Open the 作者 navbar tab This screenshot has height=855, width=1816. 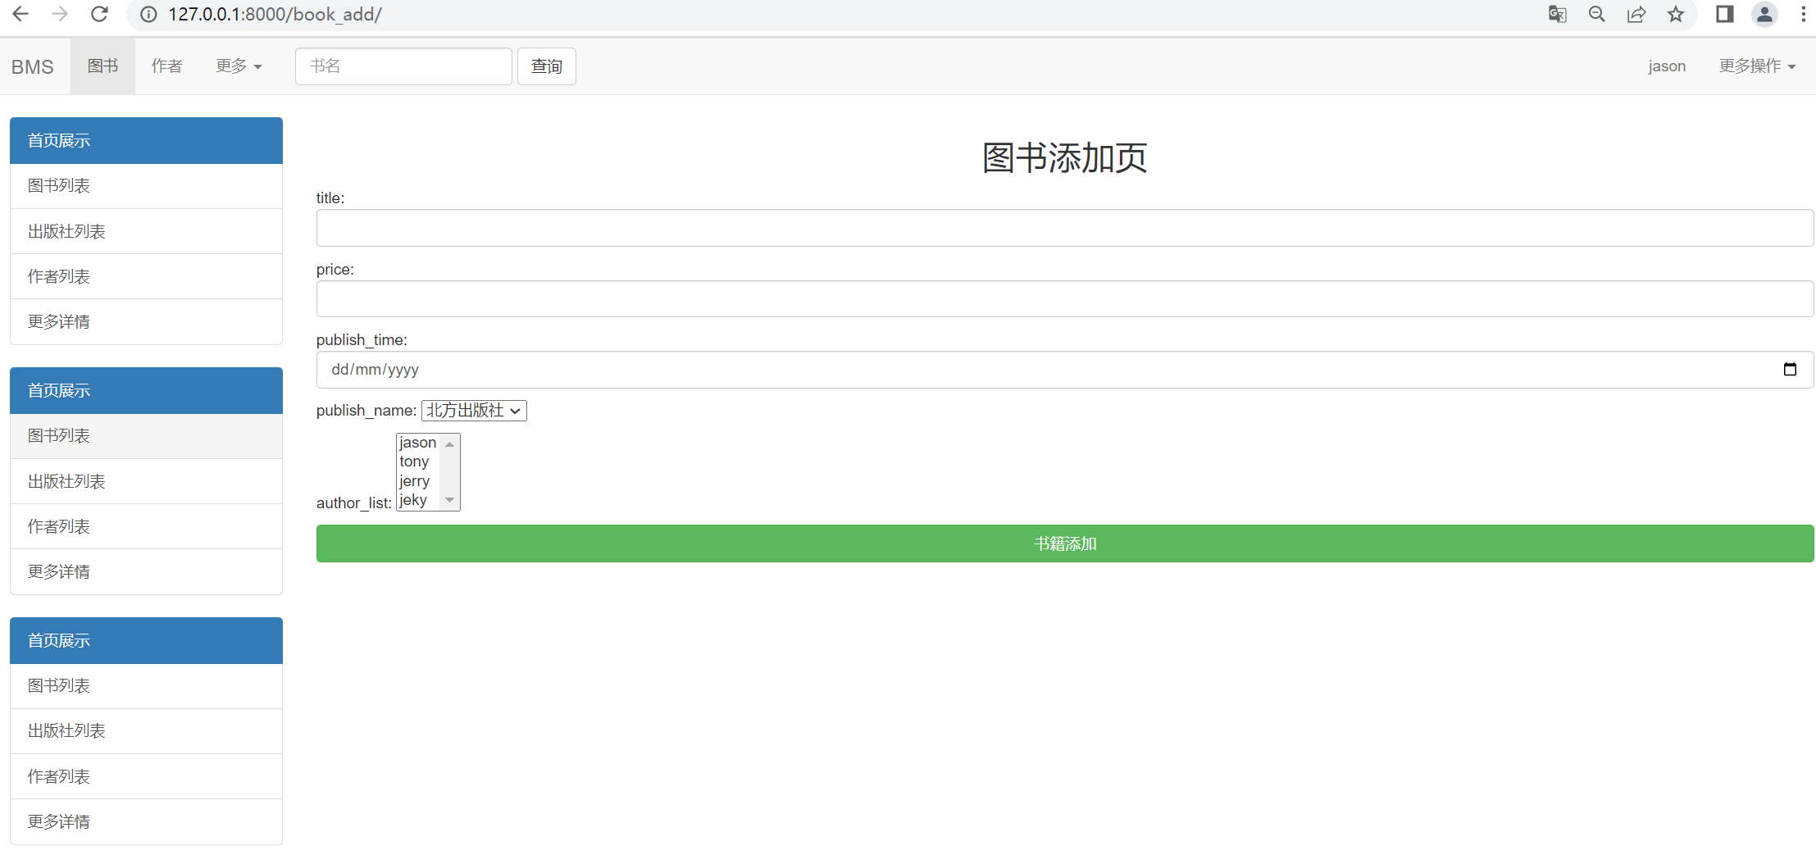pyautogui.click(x=167, y=66)
